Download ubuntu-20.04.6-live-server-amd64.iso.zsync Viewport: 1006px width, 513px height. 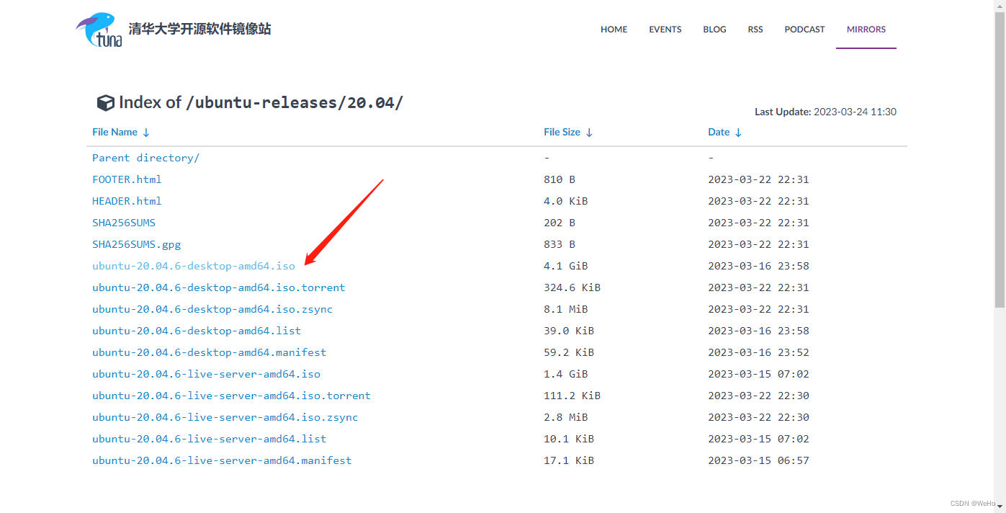coord(225,417)
